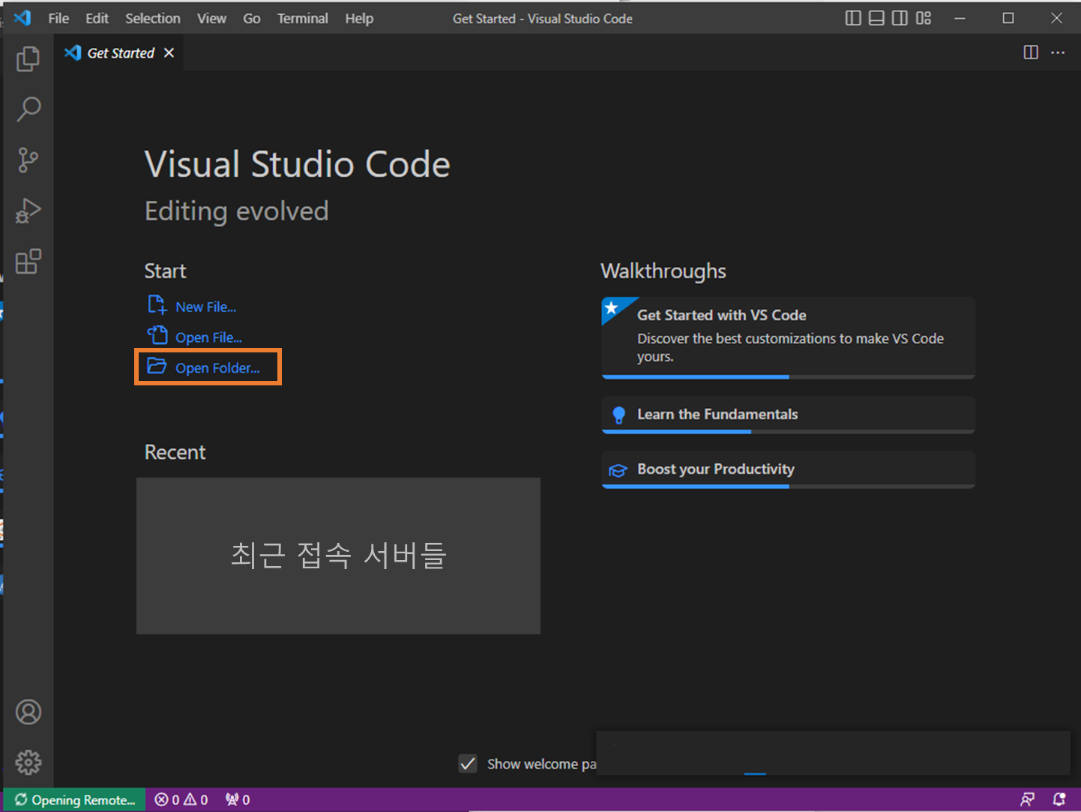The image size is (1081, 812).
Task: Click the ports forwarded status item
Action: (238, 800)
